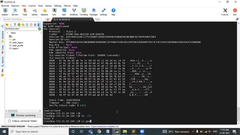The image size is (240, 135).
Task: Click the Games toolbar icon
Action: click(34, 12)
